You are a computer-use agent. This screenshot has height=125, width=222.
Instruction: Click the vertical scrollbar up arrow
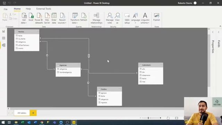coord(209,29)
